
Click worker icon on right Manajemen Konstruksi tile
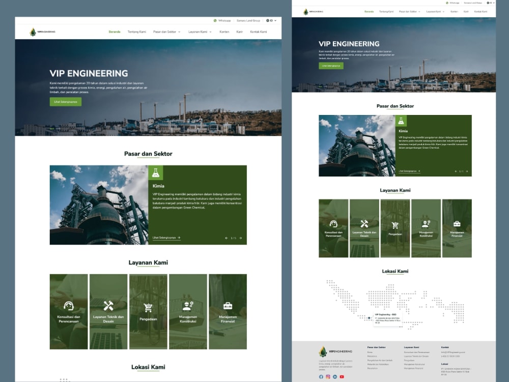click(426, 223)
